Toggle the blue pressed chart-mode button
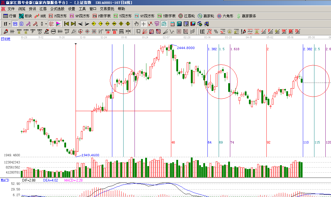Screen dimensions: 331x197 click(15, 24)
